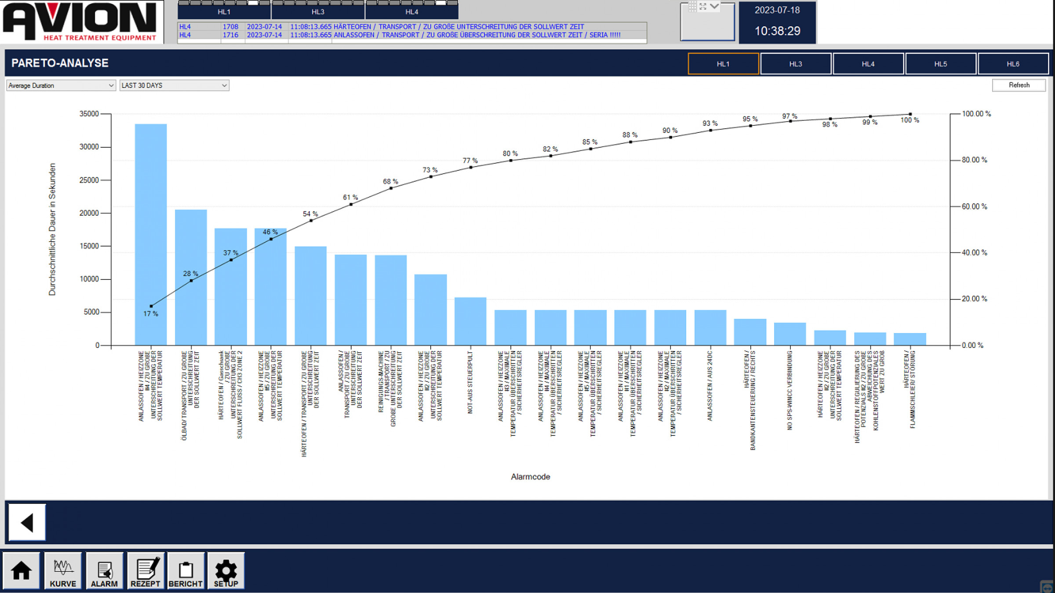Switch to the HL4 Pareto tab
The width and height of the screenshot is (1055, 593).
(868, 64)
